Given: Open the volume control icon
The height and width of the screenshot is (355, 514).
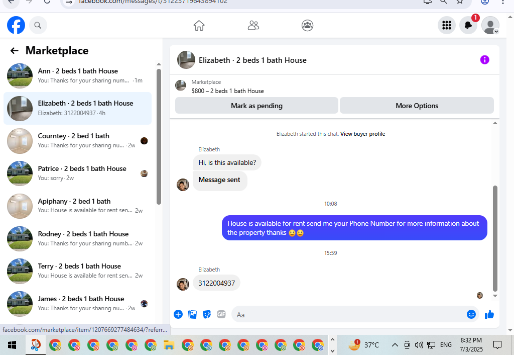Looking at the screenshot, I should pos(419,345).
